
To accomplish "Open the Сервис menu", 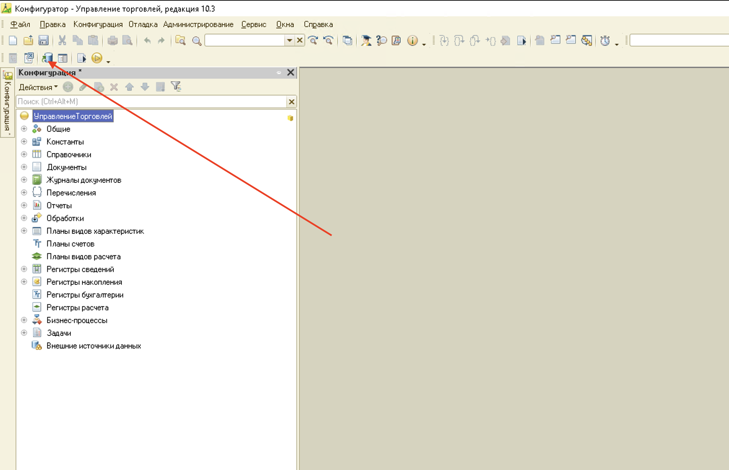I will [254, 24].
